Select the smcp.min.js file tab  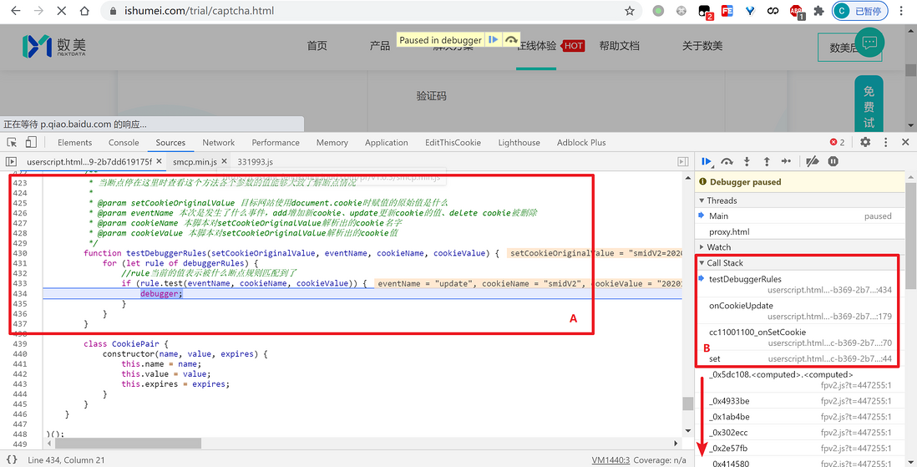(x=195, y=161)
